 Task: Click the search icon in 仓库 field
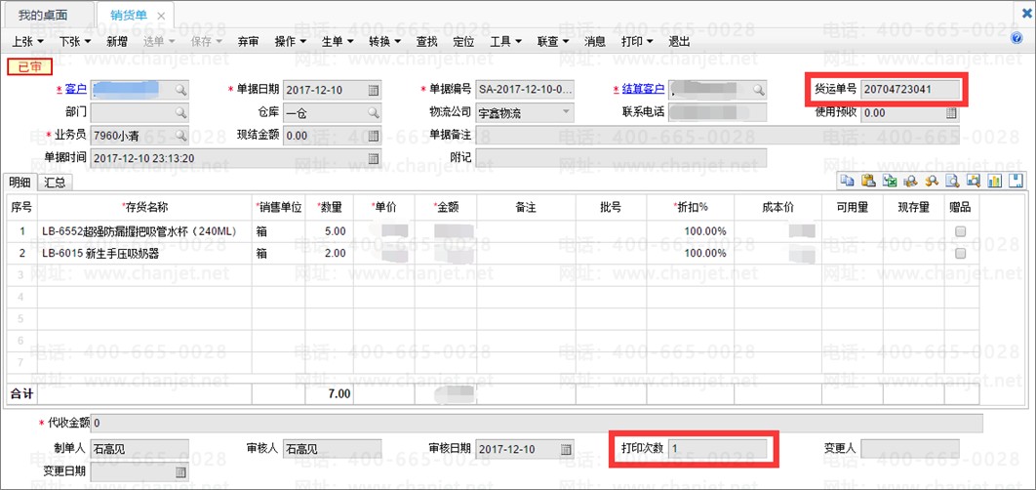(374, 112)
